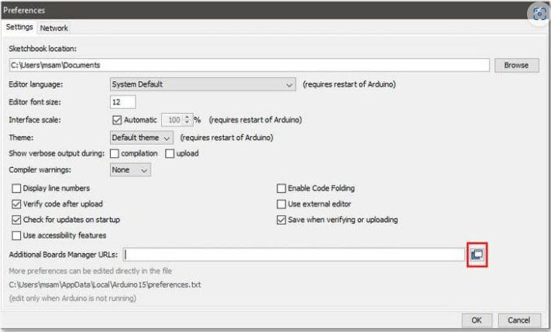551x332 pixels.
Task: Increase the interface scale percentage stepper
Action: point(187,117)
